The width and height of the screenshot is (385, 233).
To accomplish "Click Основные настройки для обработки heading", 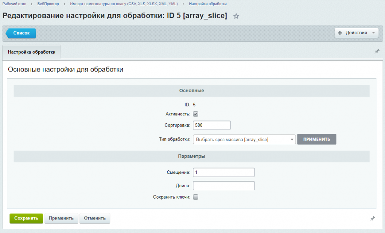I will tap(65, 70).
